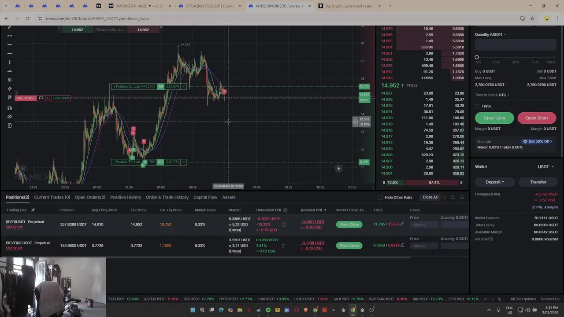Click edit pencil beside RIVERUSDT TP/SL 11.295 / 15.575

[x=402, y=224]
